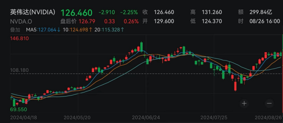Click the 108.180 dashed level label

[x=19, y=70]
